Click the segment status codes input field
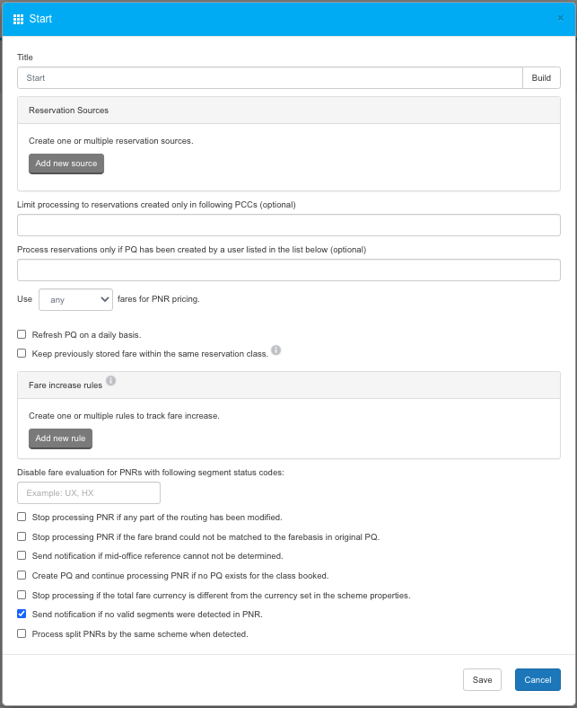The height and width of the screenshot is (708, 577). 89,493
